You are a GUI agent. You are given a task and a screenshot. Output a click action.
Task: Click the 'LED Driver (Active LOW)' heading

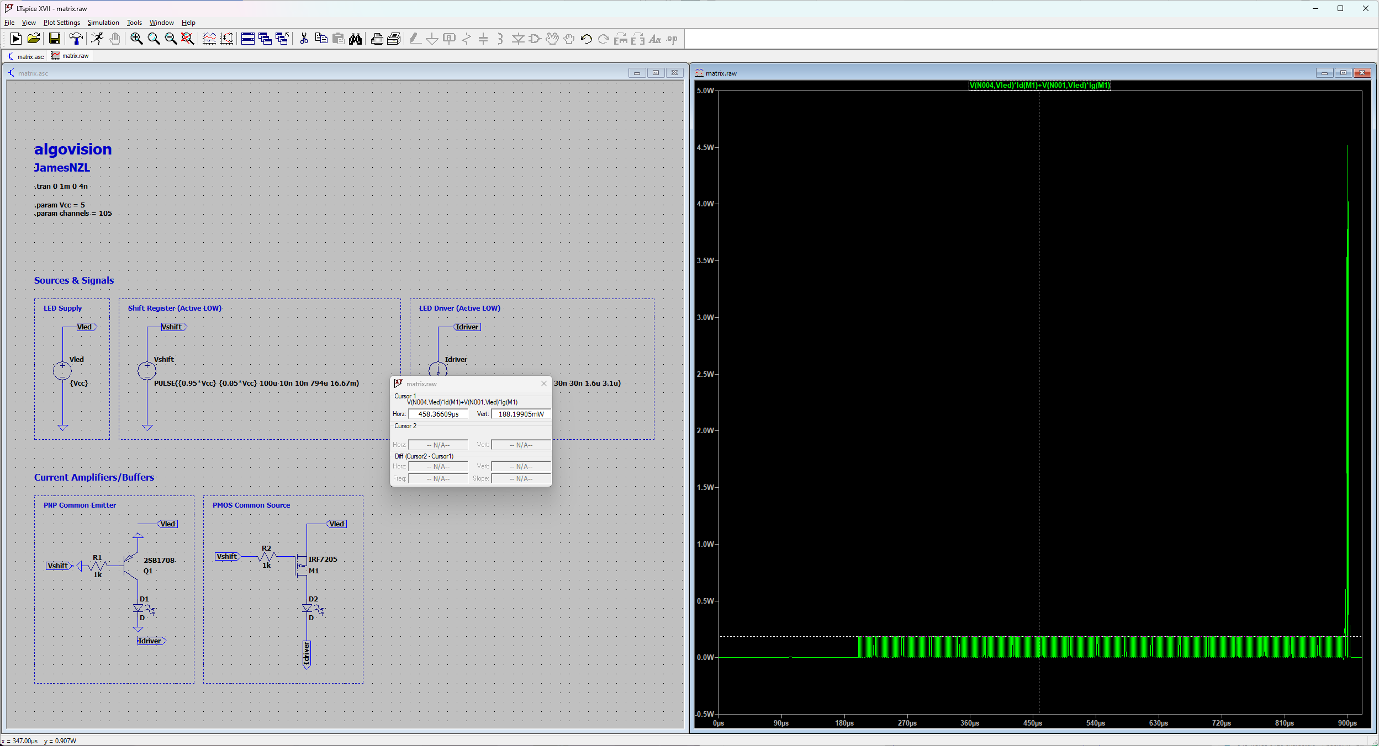click(459, 308)
